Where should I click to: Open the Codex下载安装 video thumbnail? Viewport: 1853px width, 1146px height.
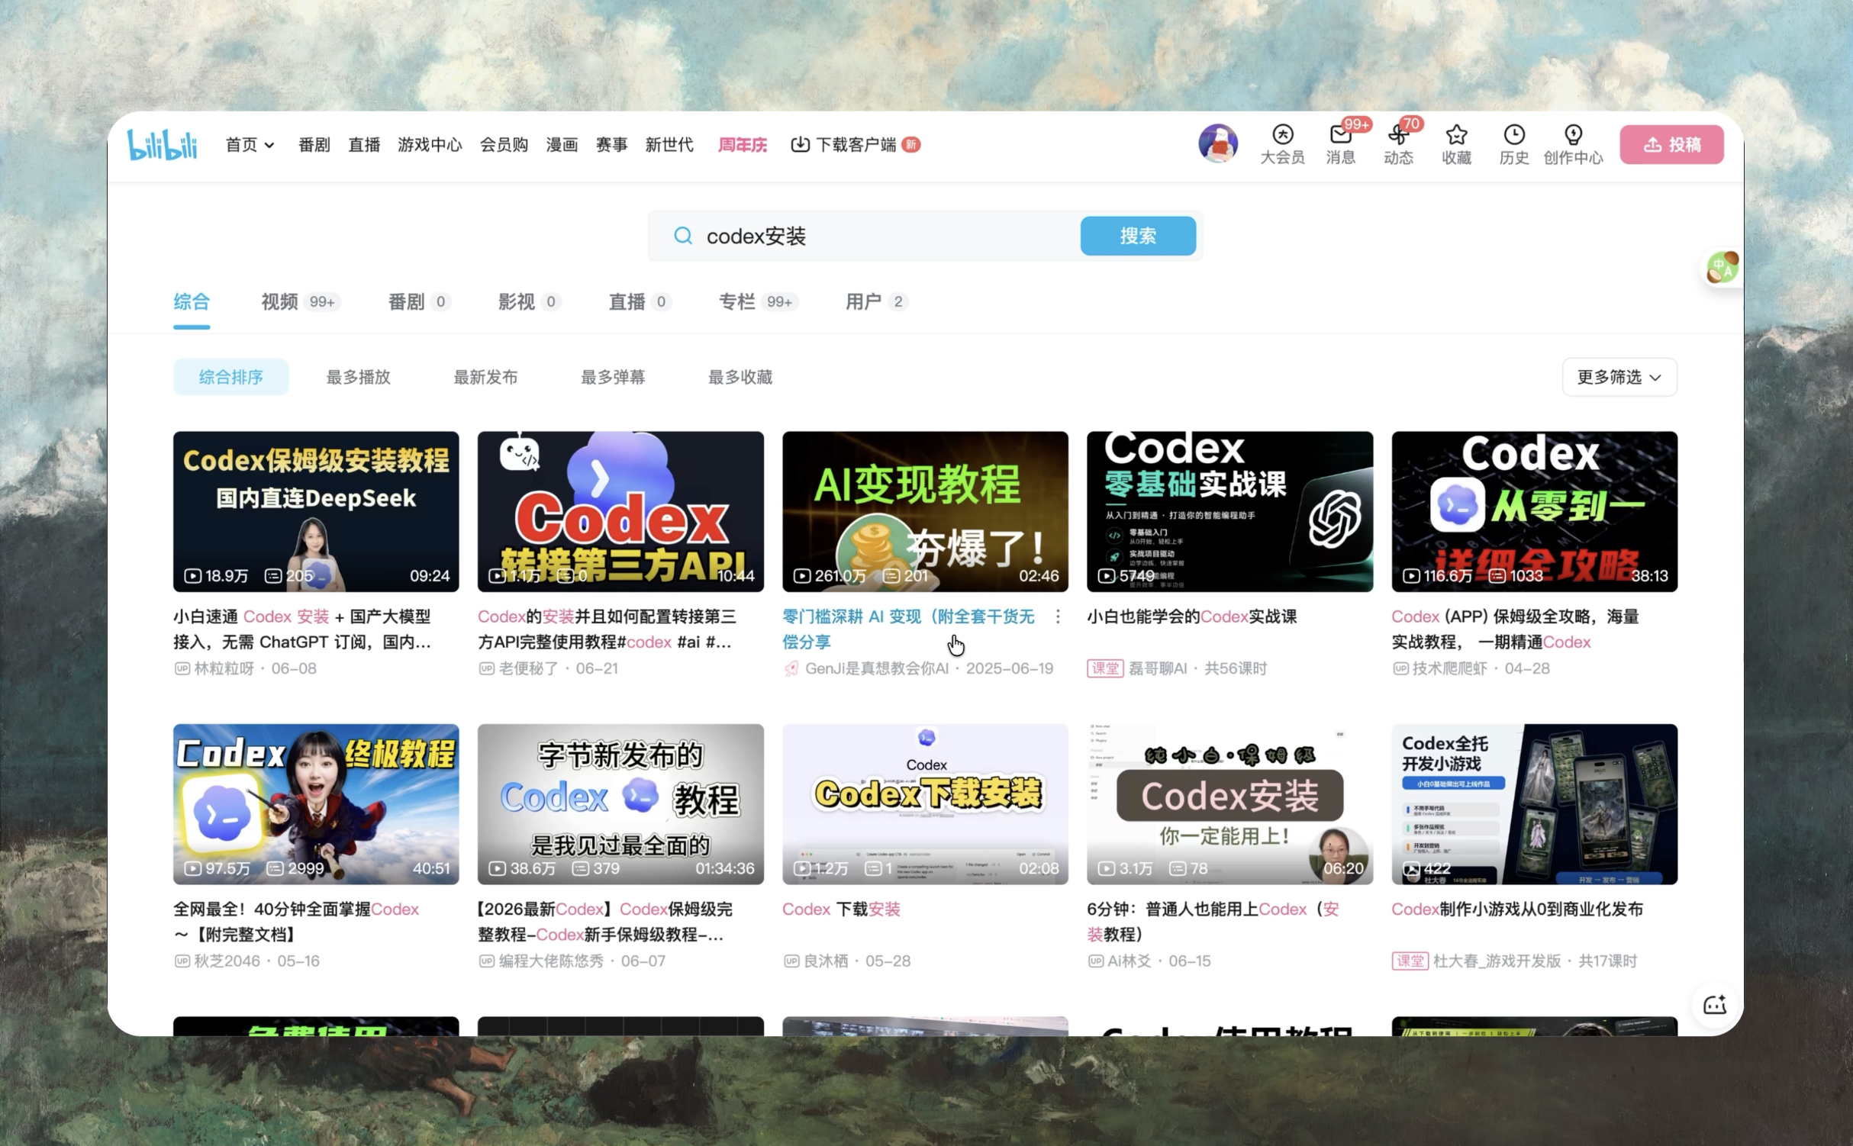pyautogui.click(x=925, y=804)
